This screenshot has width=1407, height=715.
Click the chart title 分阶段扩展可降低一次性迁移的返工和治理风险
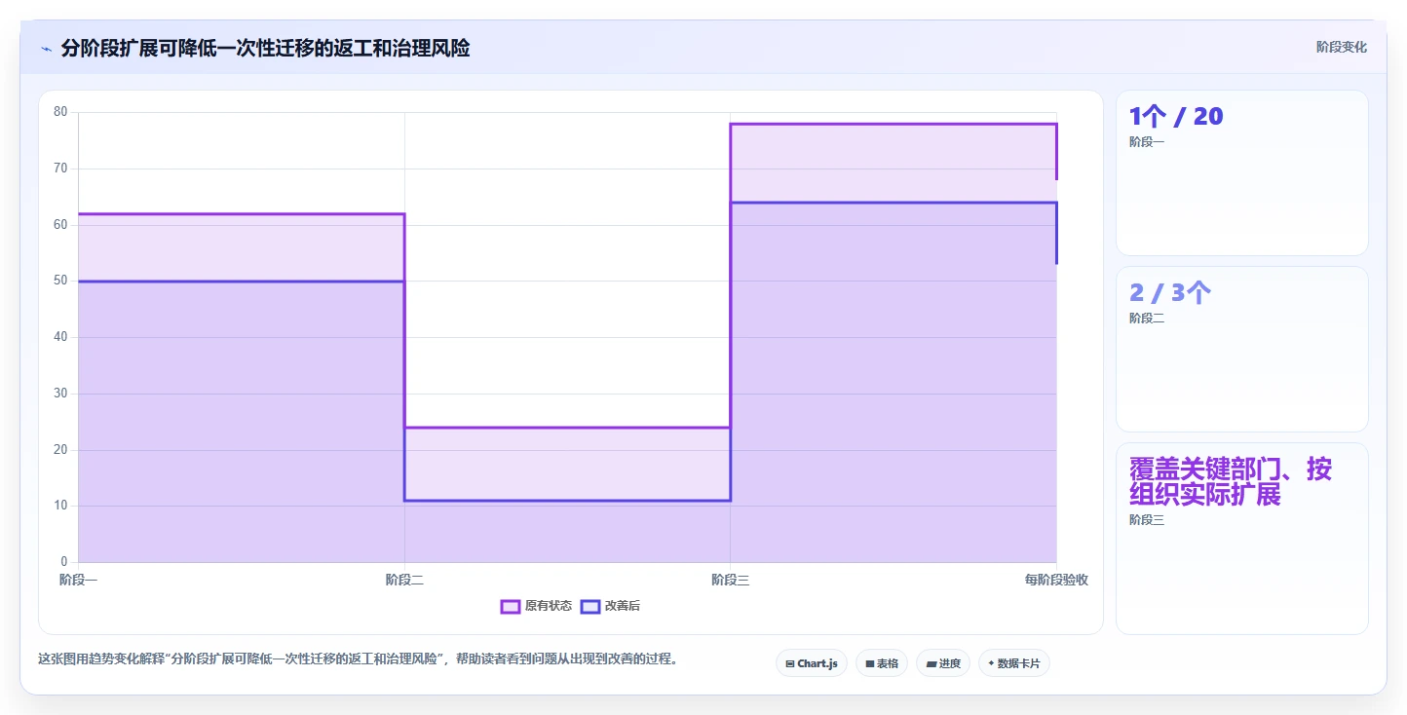pos(265,48)
